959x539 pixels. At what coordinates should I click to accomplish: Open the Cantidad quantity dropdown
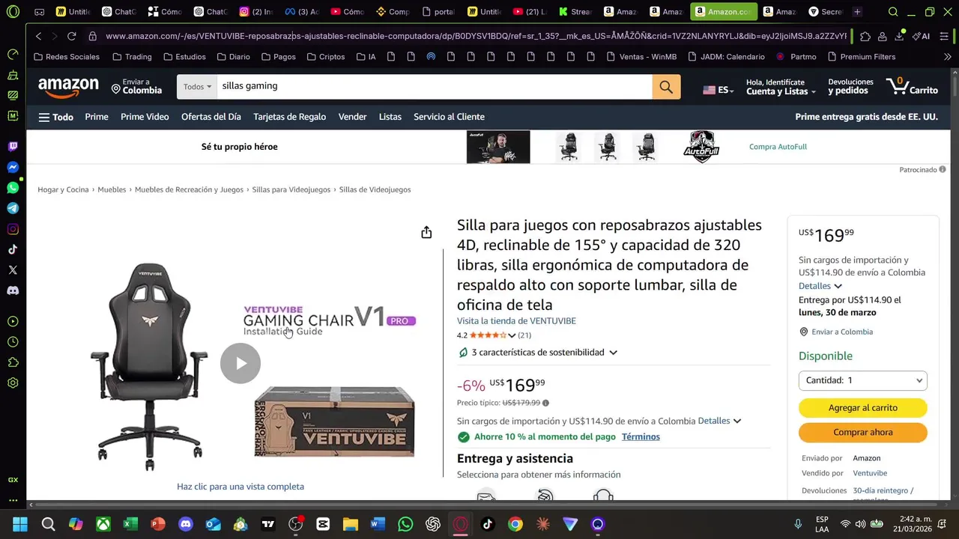pos(863,380)
